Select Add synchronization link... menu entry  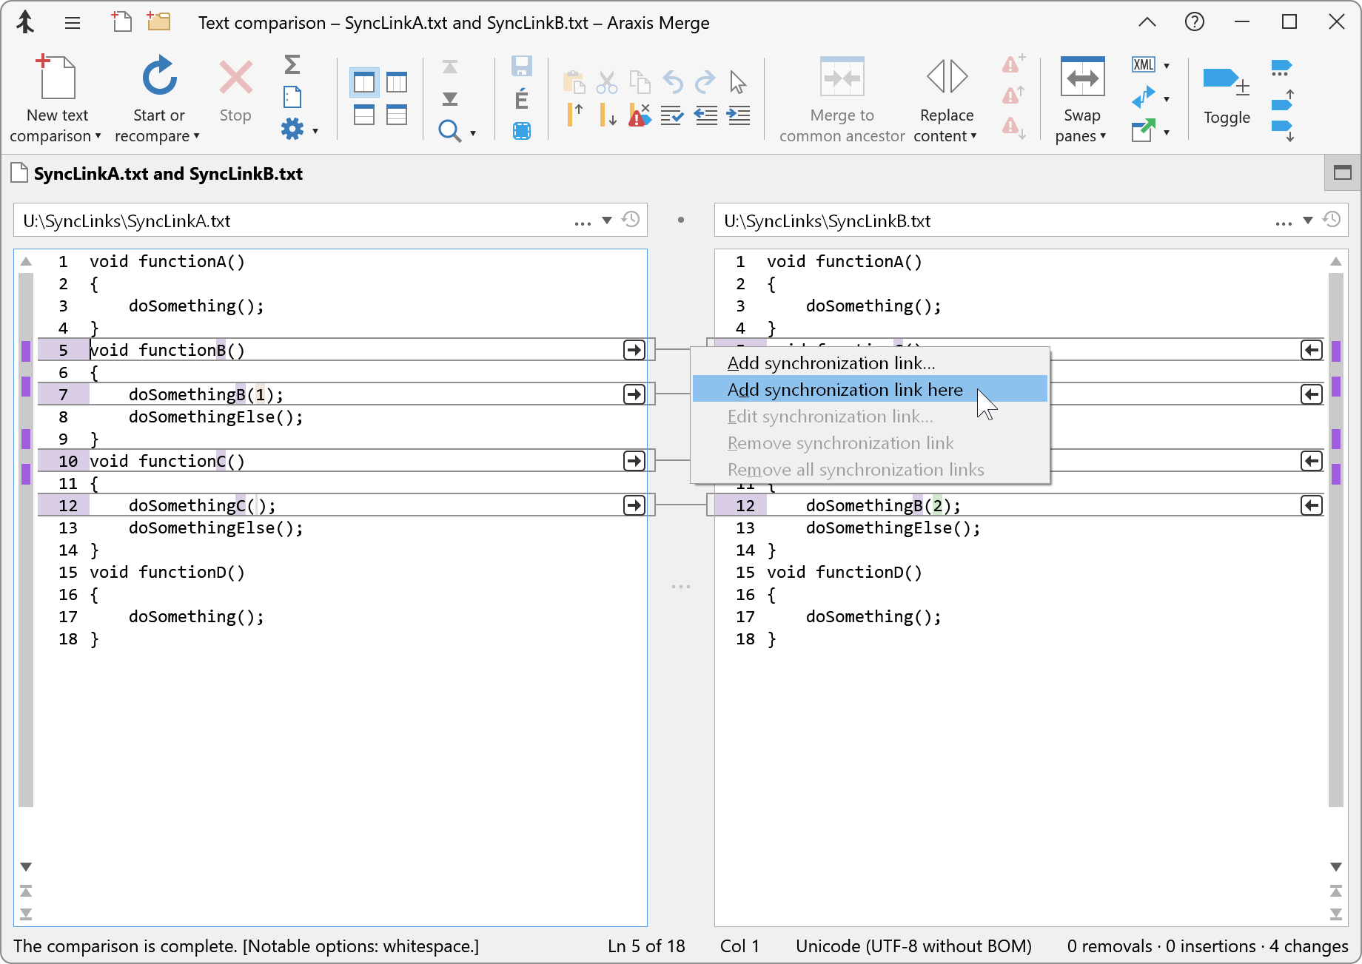pyautogui.click(x=831, y=363)
